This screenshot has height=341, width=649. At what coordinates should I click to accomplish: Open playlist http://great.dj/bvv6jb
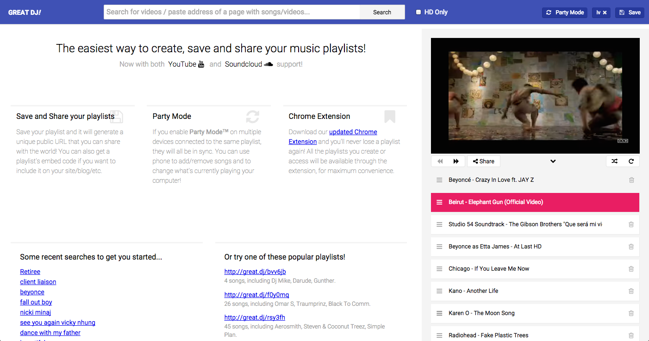point(255,272)
